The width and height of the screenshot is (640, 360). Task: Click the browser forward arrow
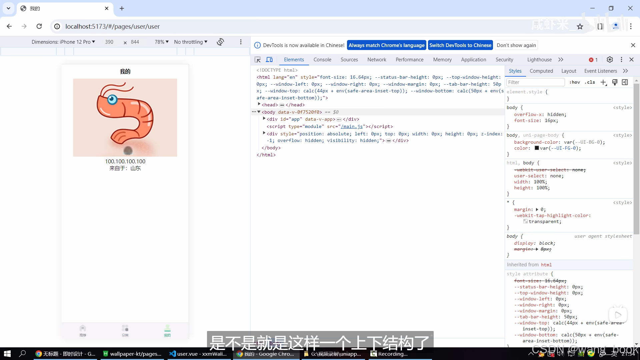tap(24, 26)
